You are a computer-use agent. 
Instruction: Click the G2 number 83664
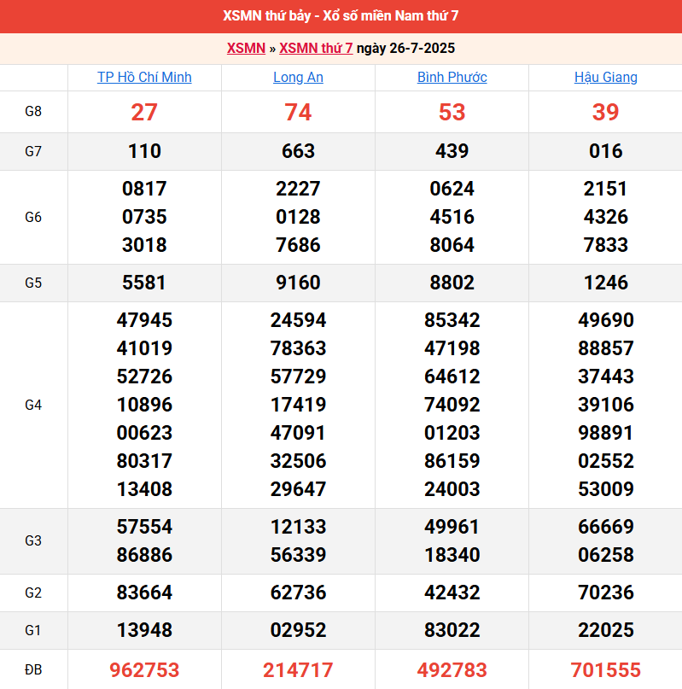point(144,593)
